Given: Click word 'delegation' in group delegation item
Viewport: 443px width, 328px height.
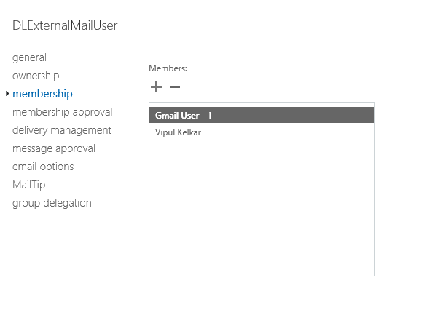Looking at the screenshot, I should (x=68, y=203).
